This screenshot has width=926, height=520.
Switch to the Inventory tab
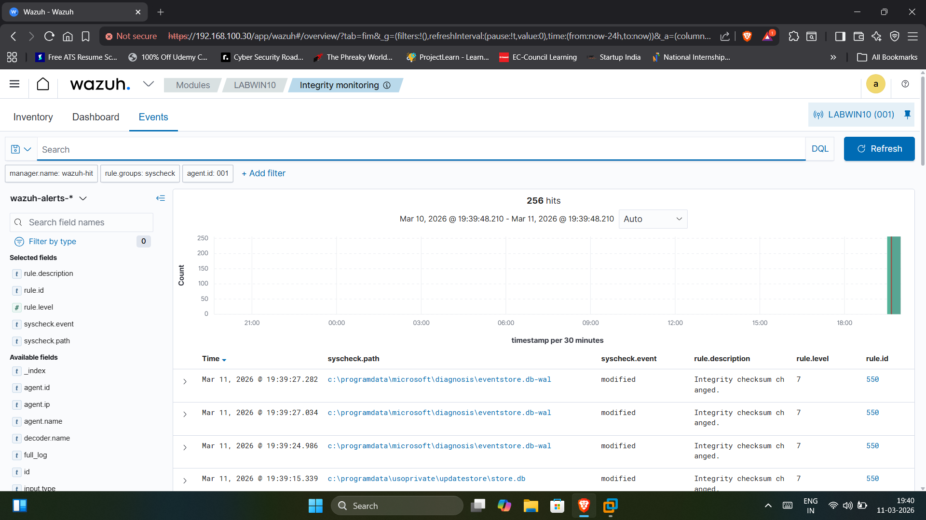33,117
